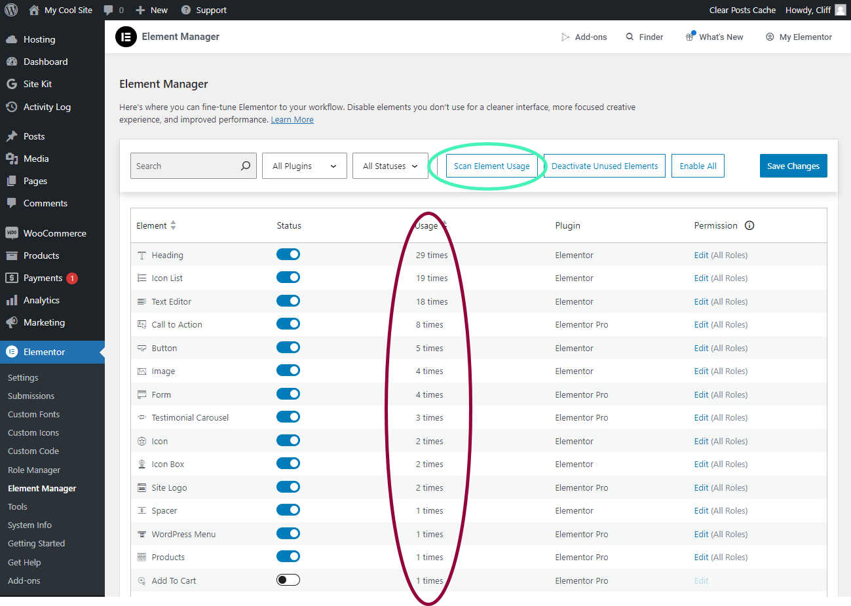Open the Finder in the top bar

(x=644, y=37)
